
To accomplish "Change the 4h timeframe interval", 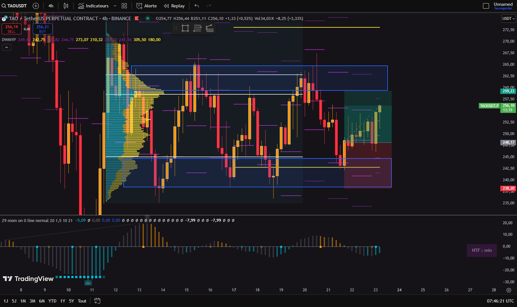I will 51,6.
